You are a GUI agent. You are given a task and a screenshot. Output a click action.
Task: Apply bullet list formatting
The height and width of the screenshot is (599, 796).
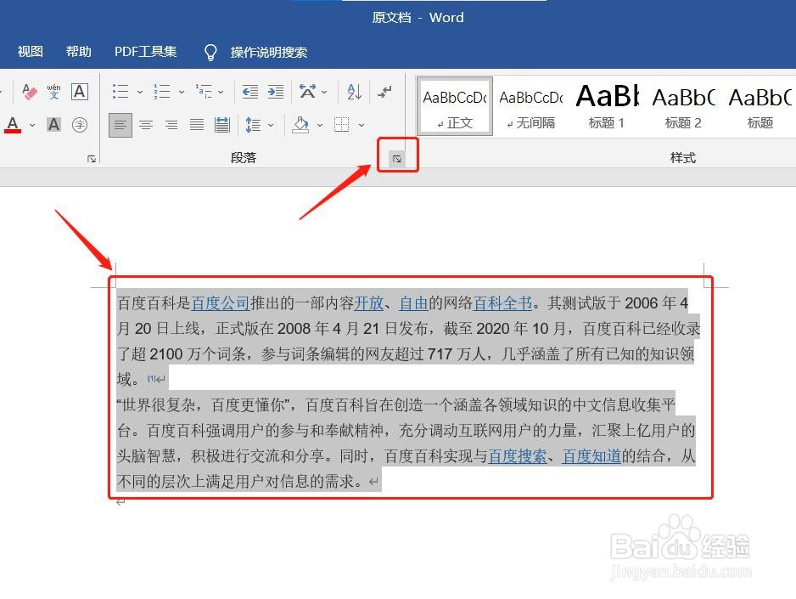pyautogui.click(x=121, y=92)
